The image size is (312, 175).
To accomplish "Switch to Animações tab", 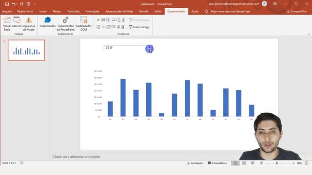I will pos(92,12).
